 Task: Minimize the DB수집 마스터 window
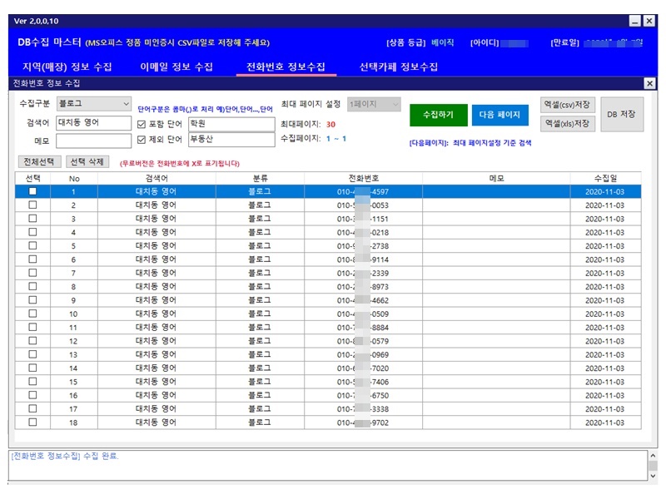pos(635,21)
